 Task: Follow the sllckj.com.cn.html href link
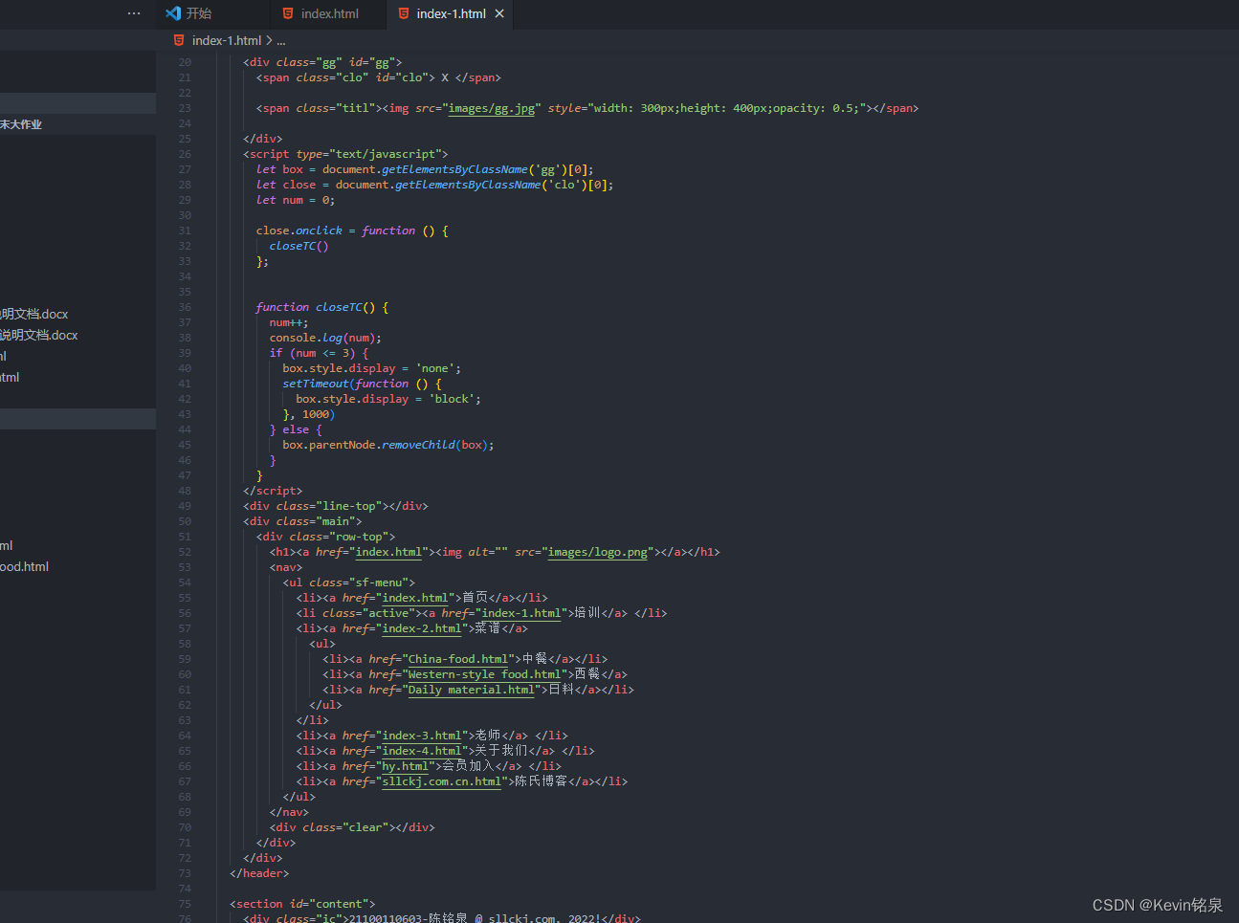pos(441,781)
